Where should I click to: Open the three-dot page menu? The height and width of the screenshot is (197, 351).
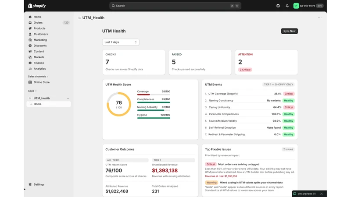[320, 18]
